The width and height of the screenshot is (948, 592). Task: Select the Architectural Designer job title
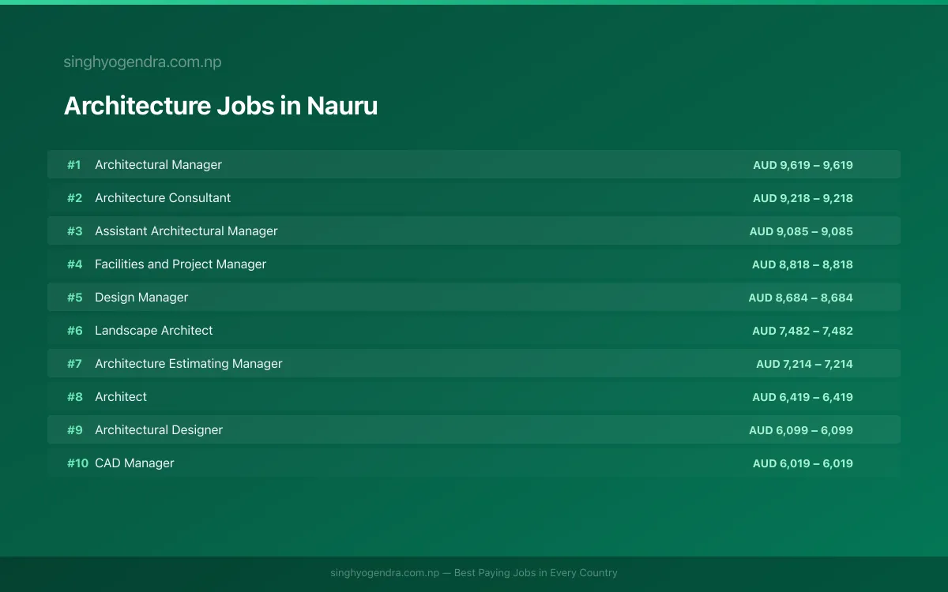coord(159,430)
